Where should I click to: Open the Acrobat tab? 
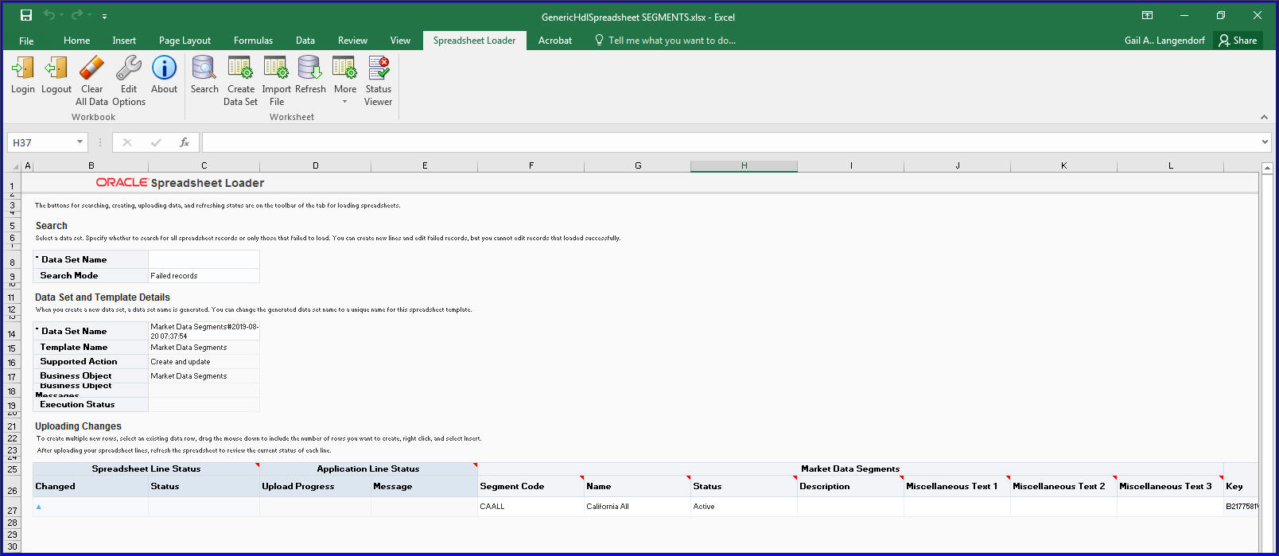tap(555, 41)
